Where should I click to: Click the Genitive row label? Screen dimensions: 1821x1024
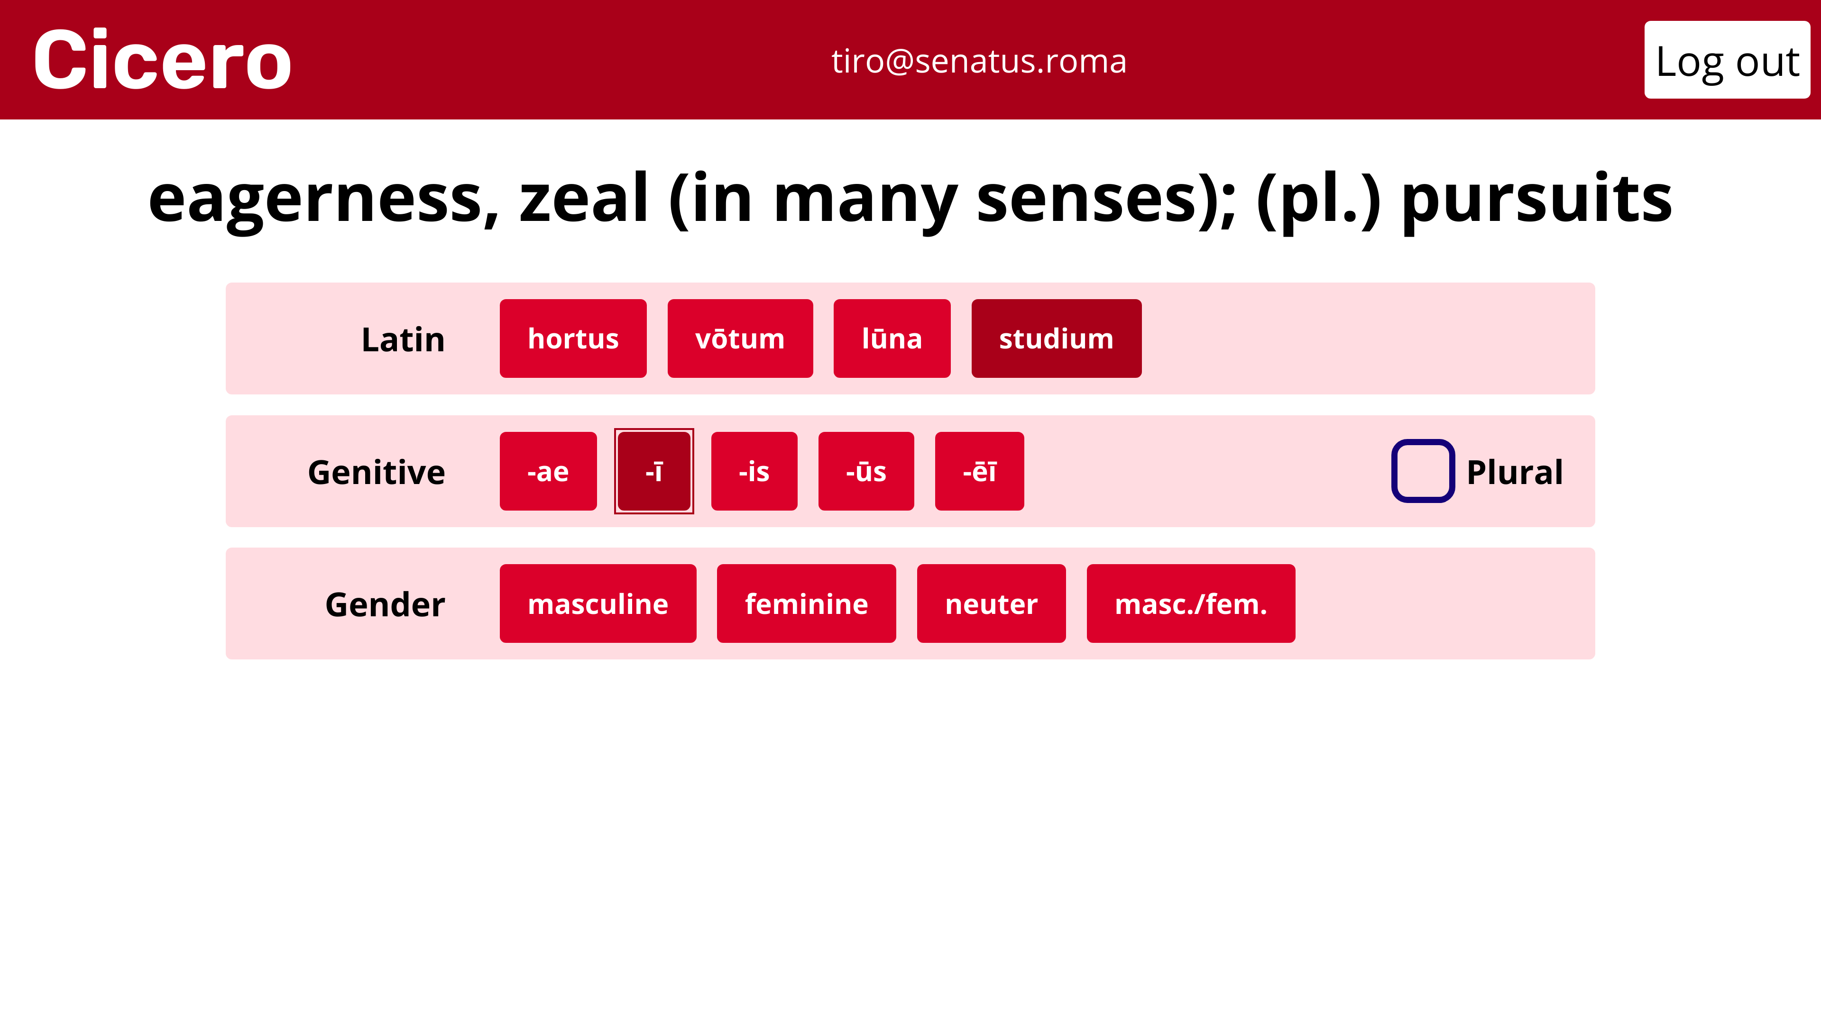(376, 472)
